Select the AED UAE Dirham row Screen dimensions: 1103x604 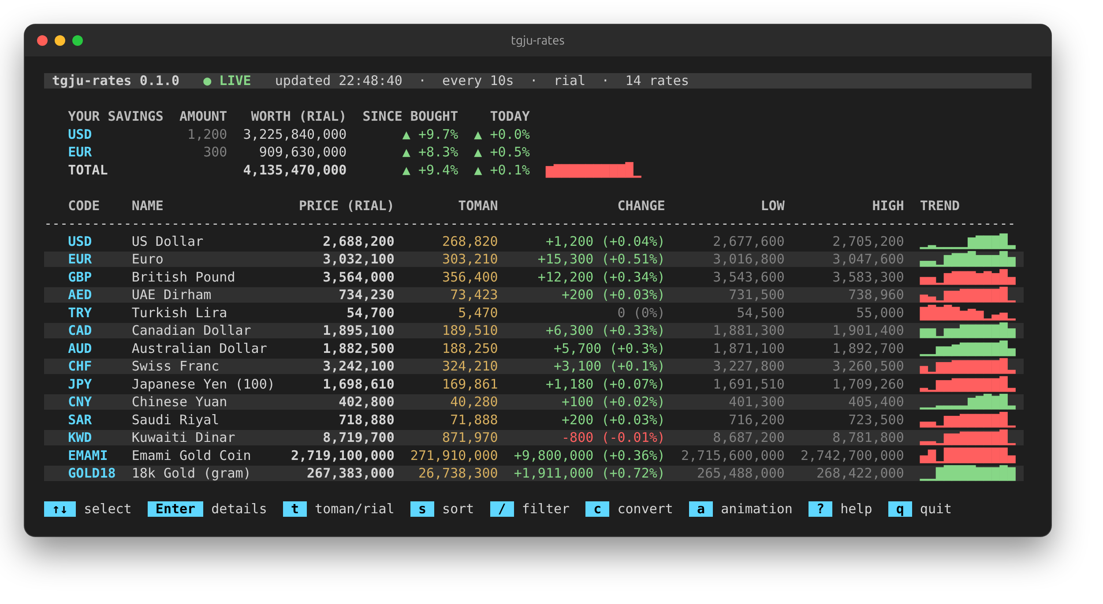click(x=533, y=295)
